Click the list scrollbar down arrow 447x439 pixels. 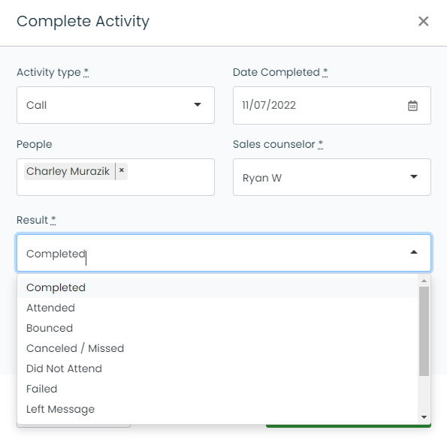(424, 417)
